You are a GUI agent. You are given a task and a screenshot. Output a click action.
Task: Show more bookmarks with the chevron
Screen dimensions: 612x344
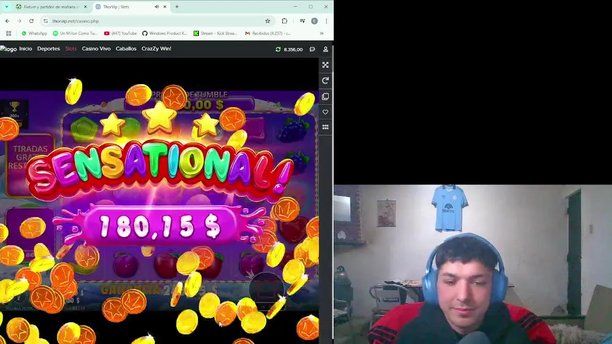click(322, 33)
